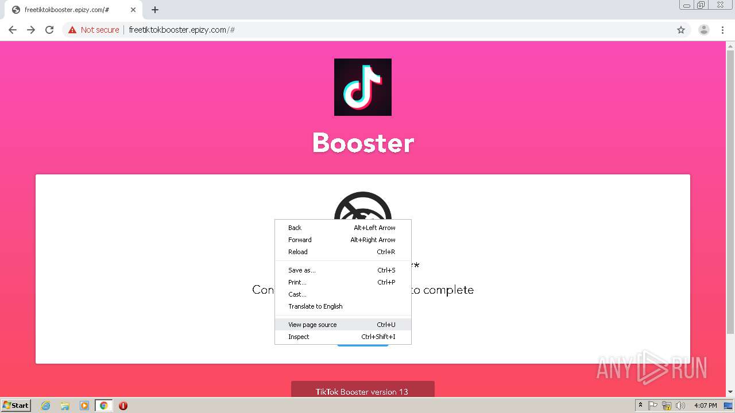Open the Windows Start menu
This screenshot has height=413, width=735.
coord(16,406)
